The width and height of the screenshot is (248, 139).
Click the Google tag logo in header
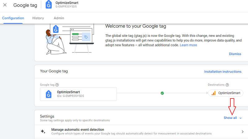coord(49,4)
